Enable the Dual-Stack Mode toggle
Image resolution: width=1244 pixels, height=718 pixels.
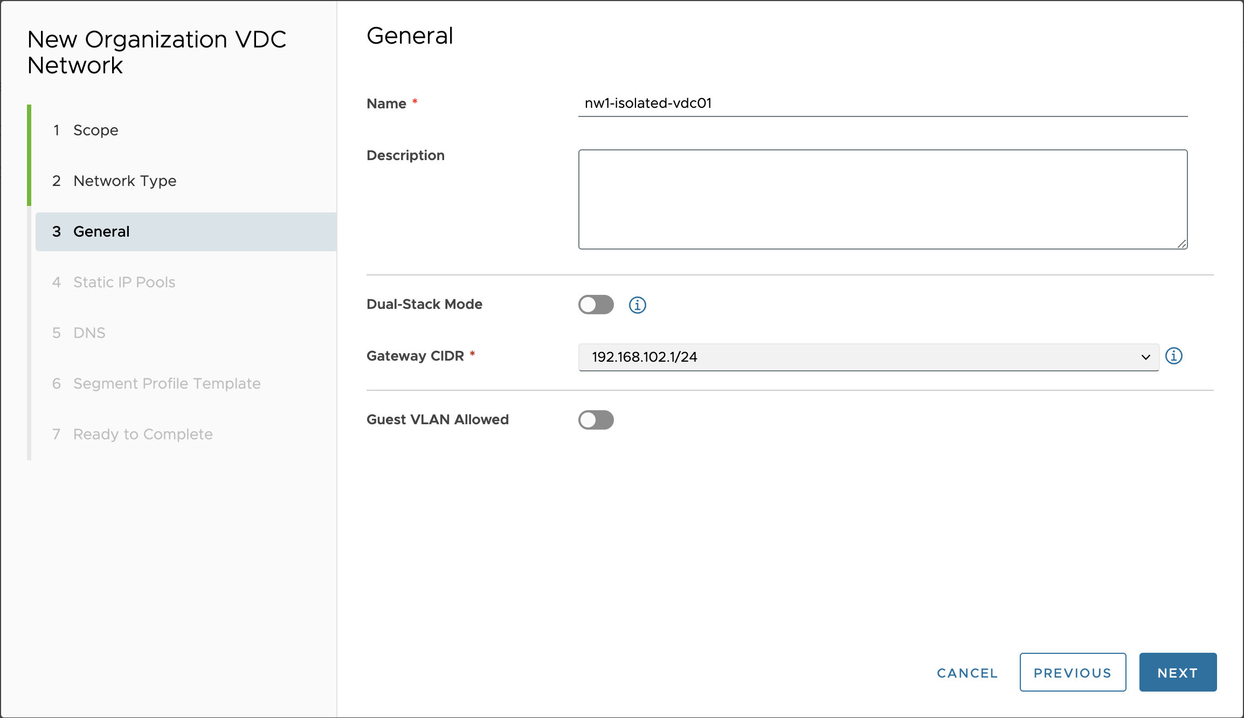pyautogui.click(x=596, y=305)
